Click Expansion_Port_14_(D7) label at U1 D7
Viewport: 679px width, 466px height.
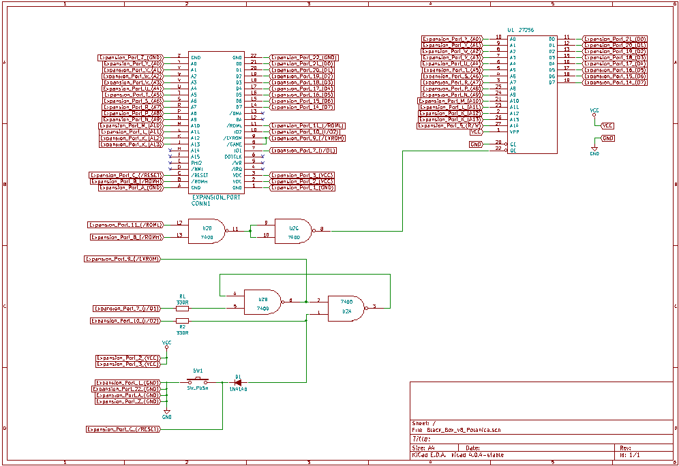coord(615,82)
